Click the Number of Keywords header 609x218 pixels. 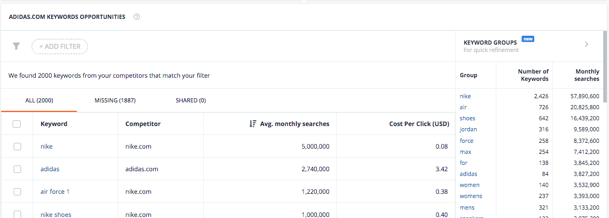pyautogui.click(x=533, y=75)
